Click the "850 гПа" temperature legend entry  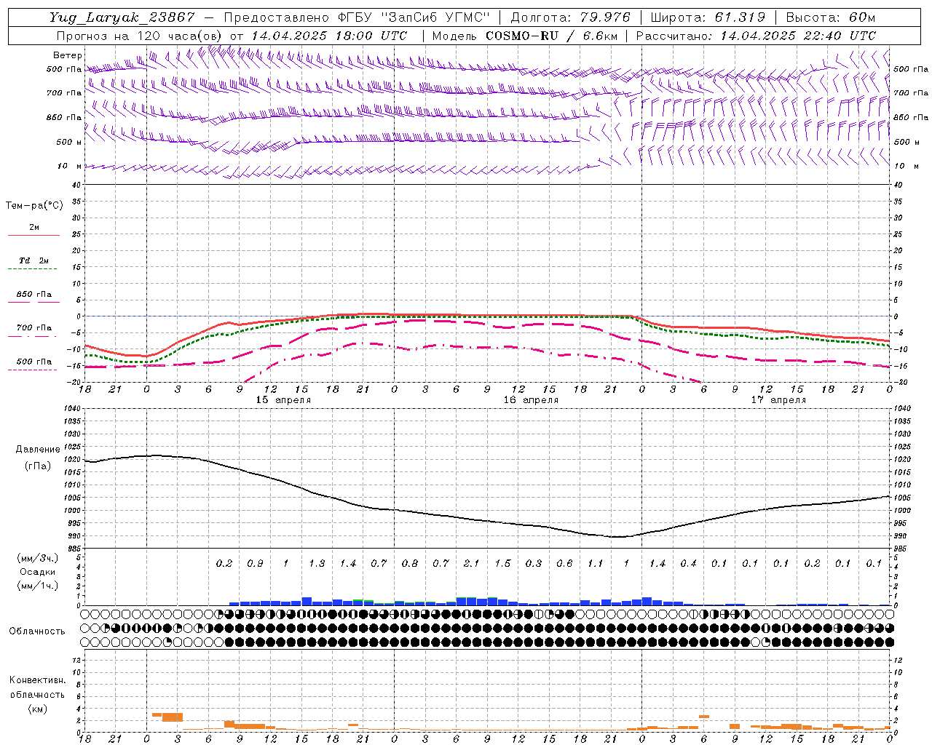(x=34, y=295)
